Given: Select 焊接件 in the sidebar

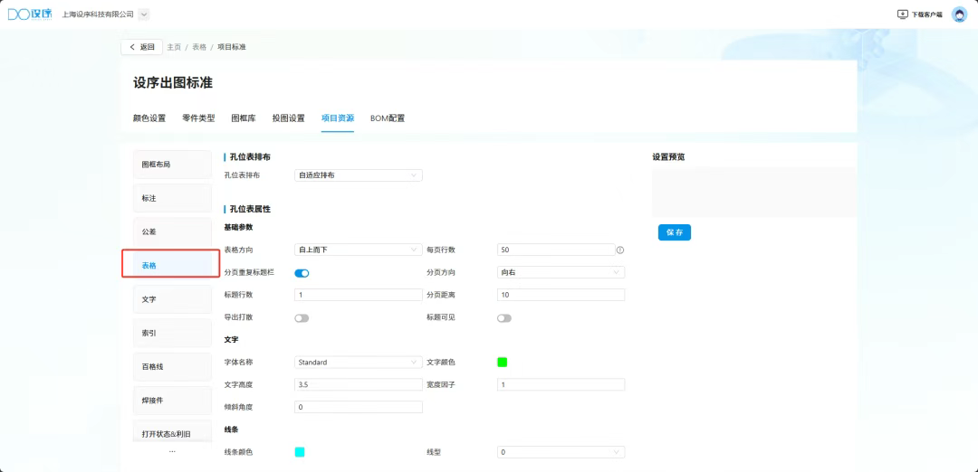Looking at the screenshot, I should pyautogui.click(x=172, y=401).
